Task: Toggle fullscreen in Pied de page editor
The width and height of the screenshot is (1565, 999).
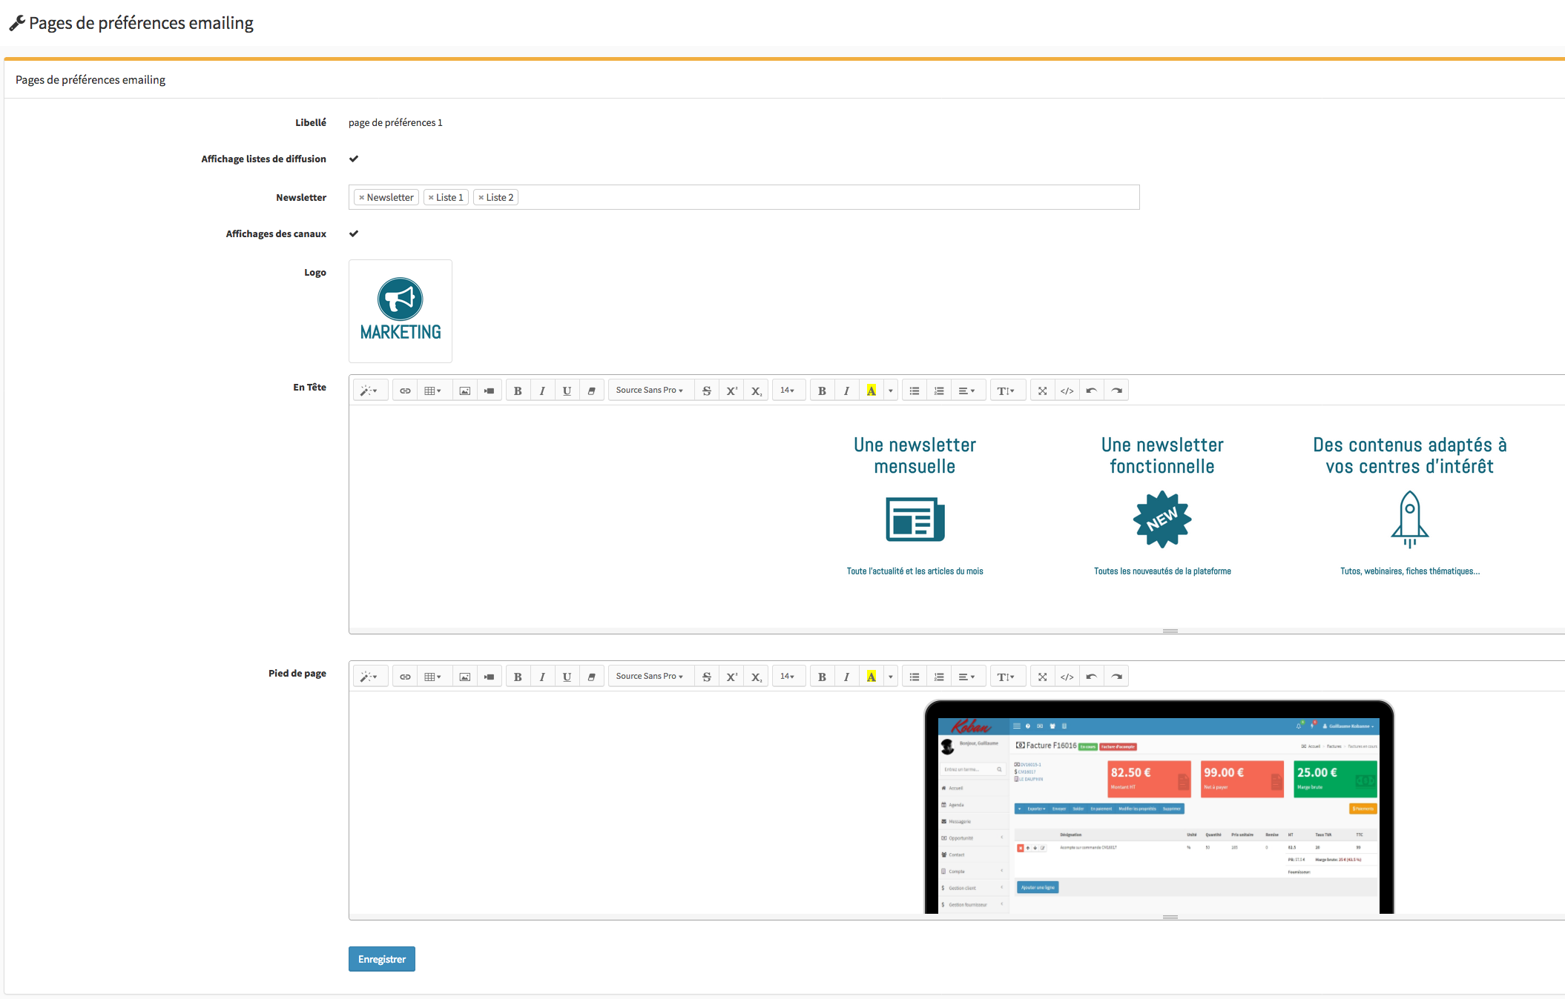Action: click(1042, 677)
